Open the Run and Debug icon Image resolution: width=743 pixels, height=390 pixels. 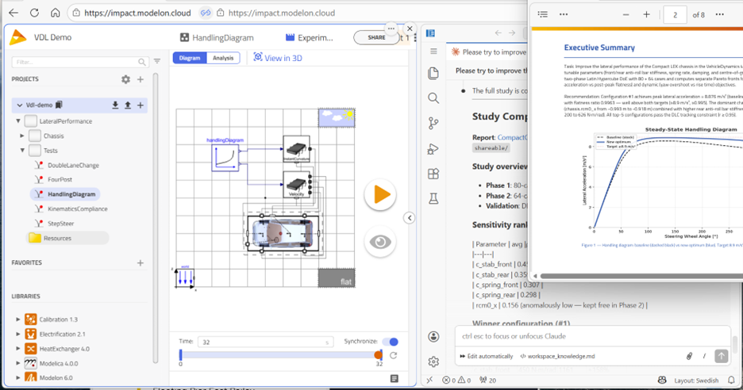click(x=433, y=148)
